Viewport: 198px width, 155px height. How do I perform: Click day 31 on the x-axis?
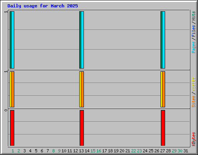tap(186, 151)
